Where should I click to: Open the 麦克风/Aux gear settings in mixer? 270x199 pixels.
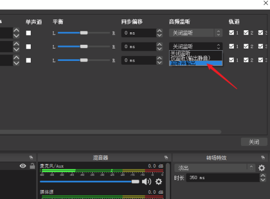pos(159,182)
